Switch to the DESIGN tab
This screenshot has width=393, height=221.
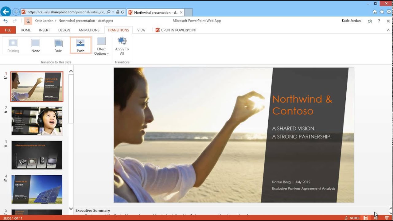click(x=64, y=30)
